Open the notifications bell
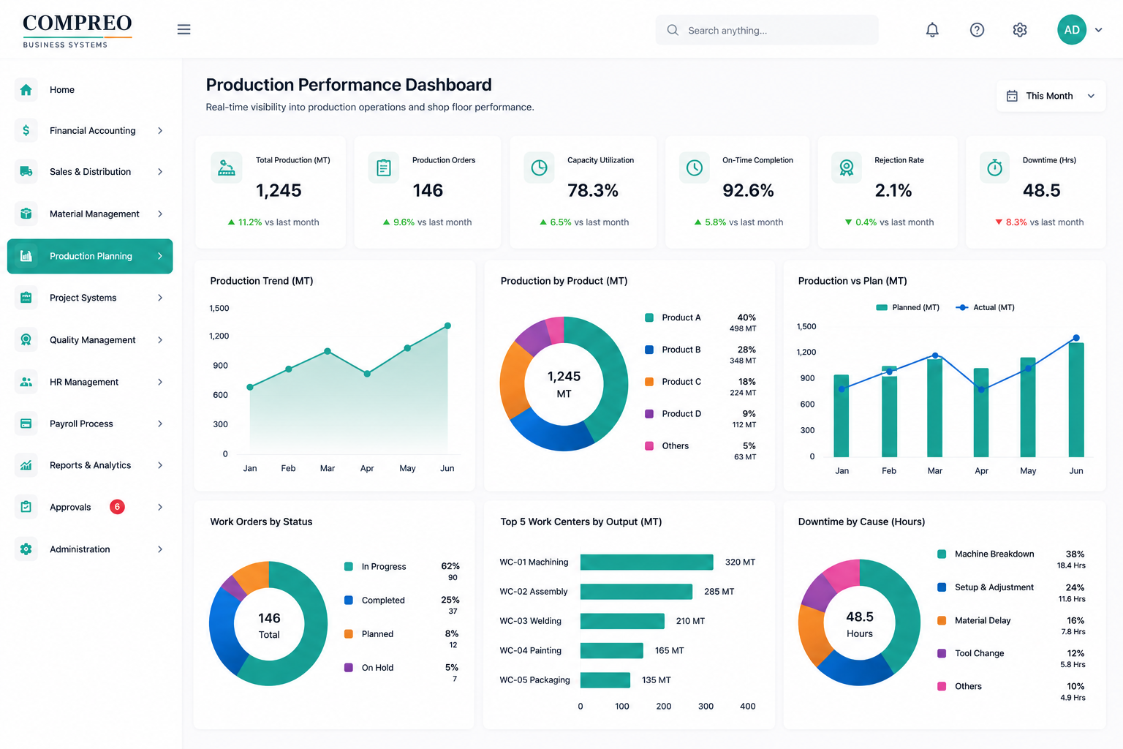The width and height of the screenshot is (1123, 749). pyautogui.click(x=932, y=30)
